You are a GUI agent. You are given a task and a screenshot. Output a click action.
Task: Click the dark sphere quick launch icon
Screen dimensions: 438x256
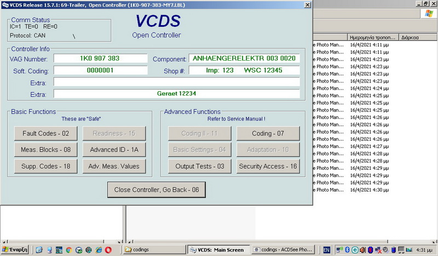point(89,250)
